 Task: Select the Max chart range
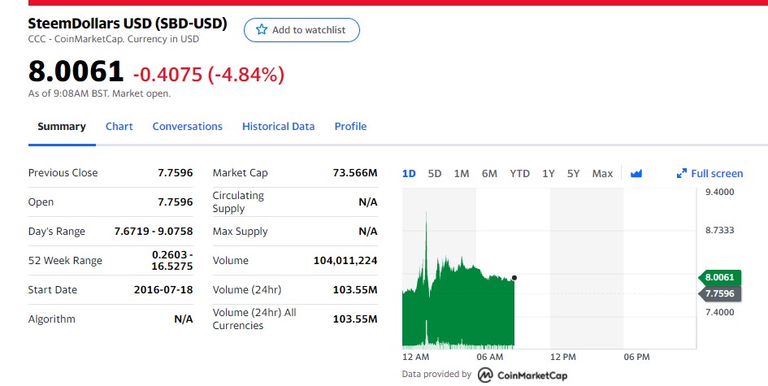[x=602, y=173]
